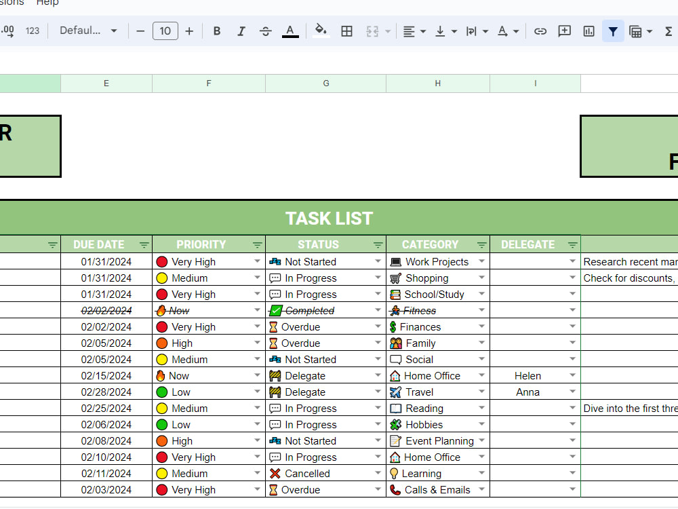Click the increase decimal places icon
The width and height of the screenshot is (678, 509).
[x=7, y=31]
